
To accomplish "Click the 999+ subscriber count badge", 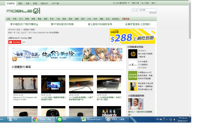I will coord(24,42).
